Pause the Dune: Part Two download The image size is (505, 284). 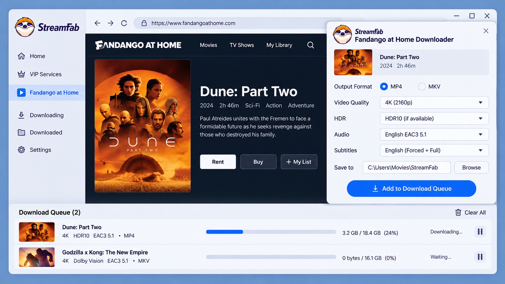[x=480, y=232]
